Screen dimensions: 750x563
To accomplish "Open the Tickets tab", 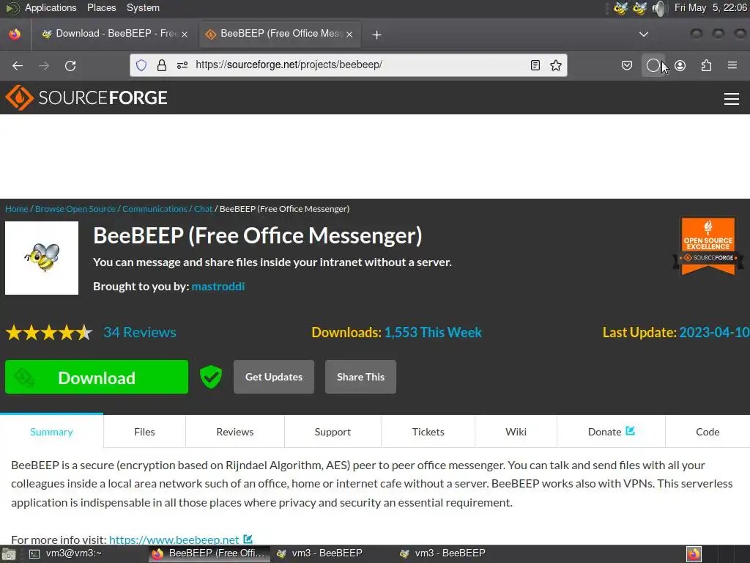I will tap(428, 431).
